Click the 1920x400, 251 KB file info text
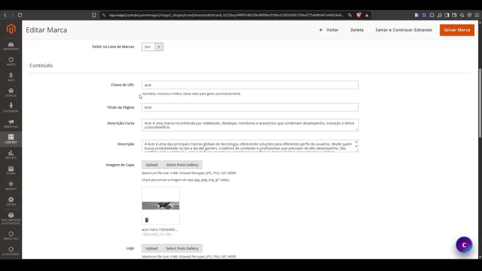Screen dimensions: 482x271 (156, 234)
